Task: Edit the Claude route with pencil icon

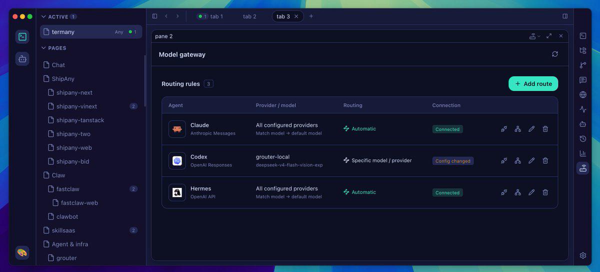Action: point(531,129)
